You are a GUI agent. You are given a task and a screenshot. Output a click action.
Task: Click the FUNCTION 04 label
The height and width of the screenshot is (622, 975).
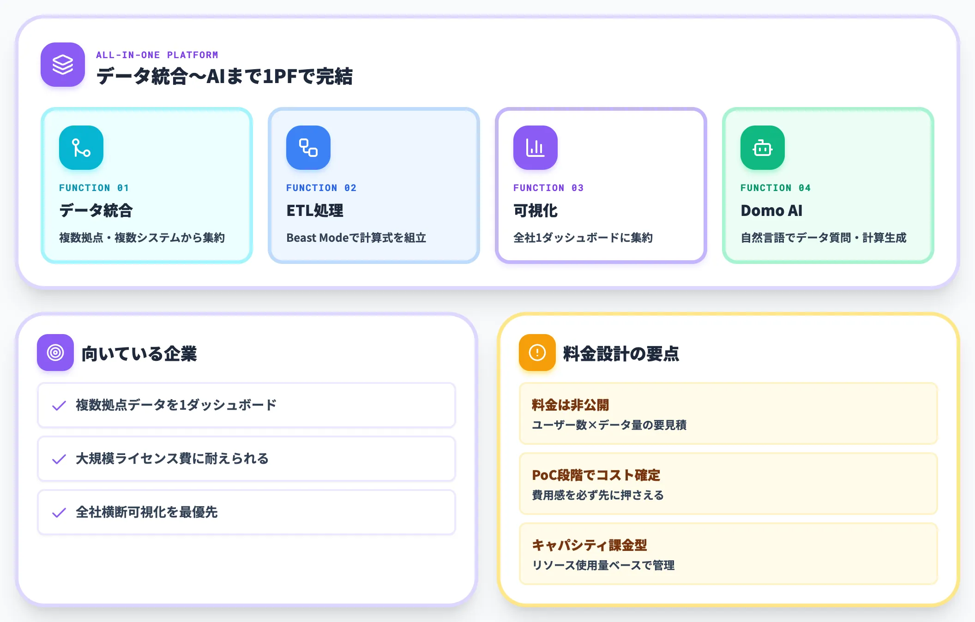pos(776,188)
